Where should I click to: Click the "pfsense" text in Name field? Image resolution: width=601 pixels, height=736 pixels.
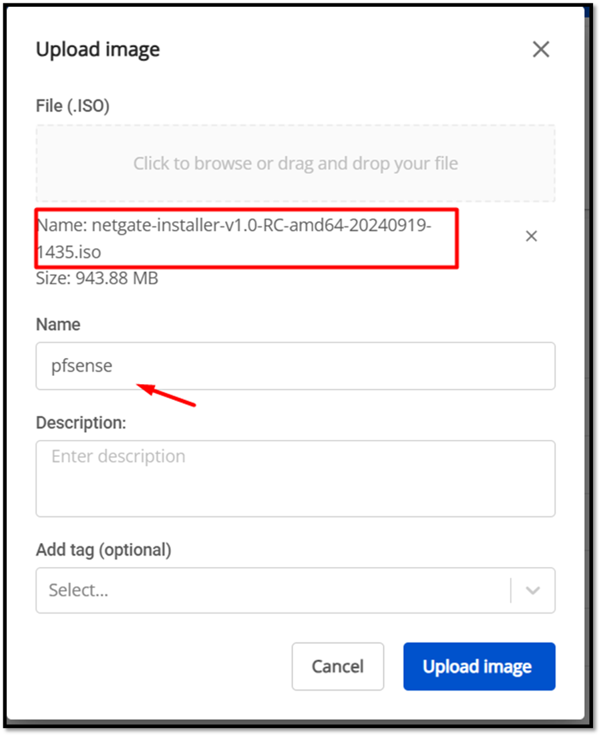[81, 366]
